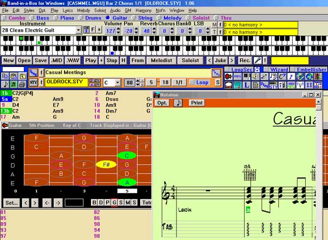Viewport: 328px width, 240px height.
Task: Click the music note button in the Notation window
Action: [178, 103]
